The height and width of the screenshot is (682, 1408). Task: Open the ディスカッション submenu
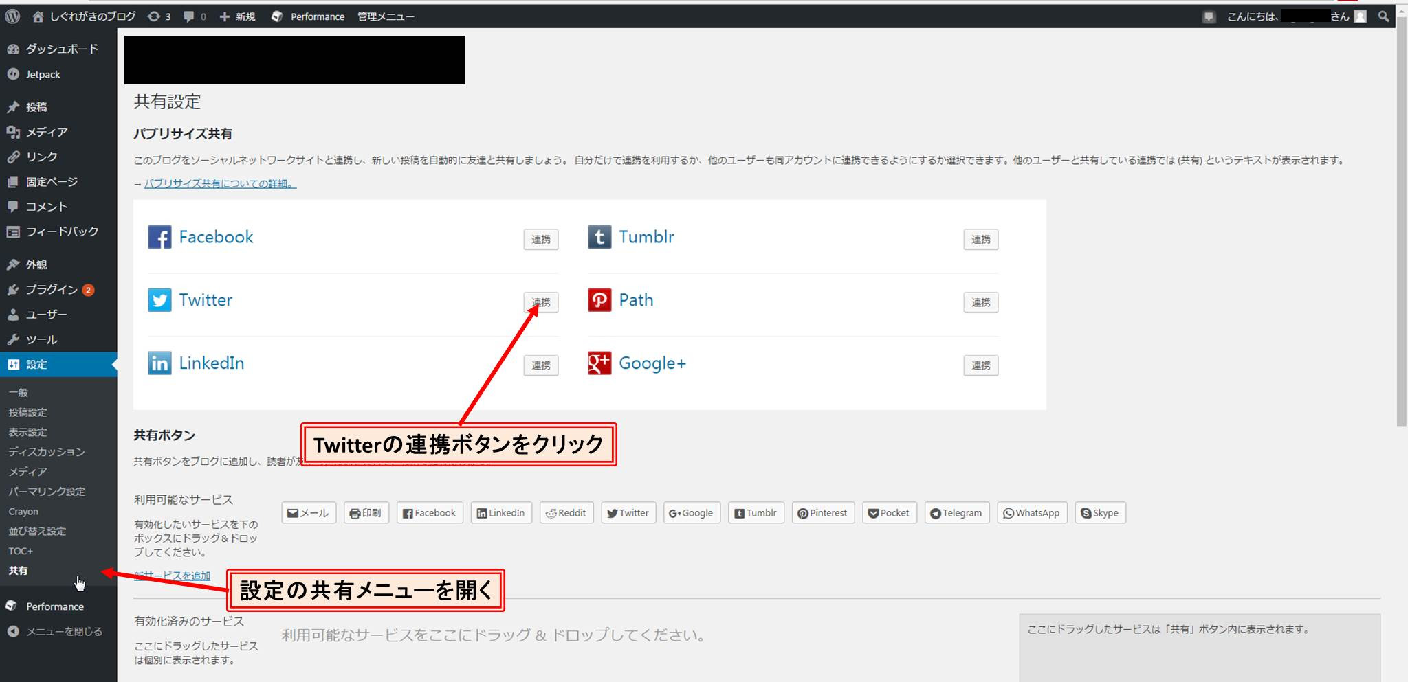point(47,452)
